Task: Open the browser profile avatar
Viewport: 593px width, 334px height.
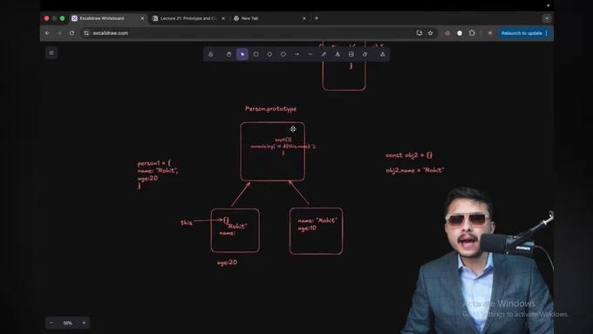Action: click(490, 33)
